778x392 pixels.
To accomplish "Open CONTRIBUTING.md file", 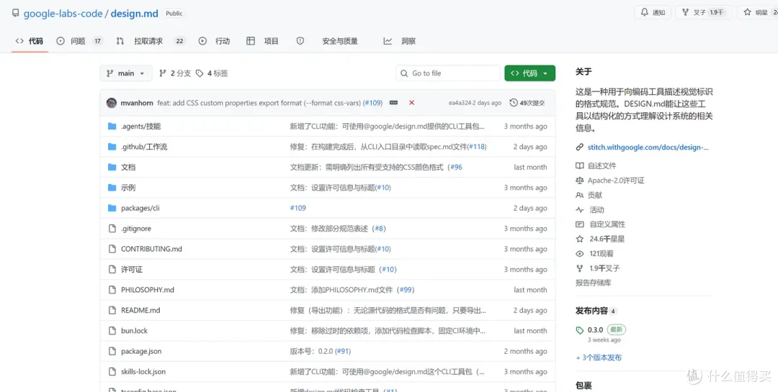I will [x=151, y=249].
